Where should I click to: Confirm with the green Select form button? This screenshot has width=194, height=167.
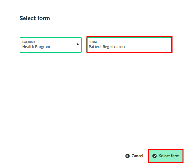[166, 156]
